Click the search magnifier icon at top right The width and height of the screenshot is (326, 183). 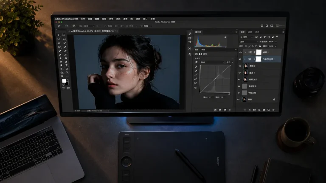coord(267,25)
